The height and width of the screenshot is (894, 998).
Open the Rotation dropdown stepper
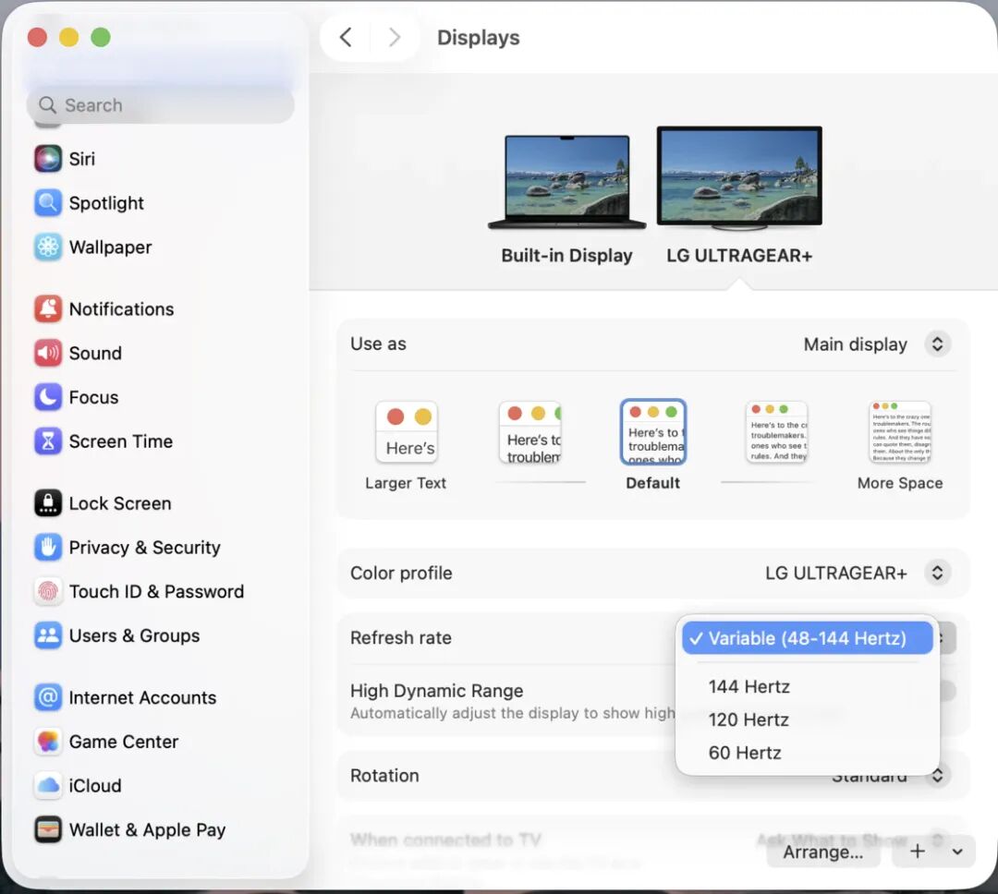click(937, 776)
